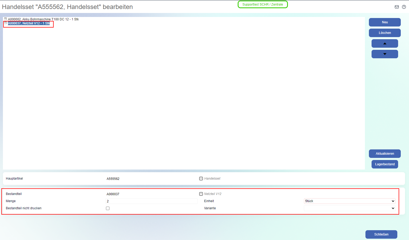Screen dimensions: 409x240
Task: Click the Bestandteil nicht drucken label
Action: (24, 208)
